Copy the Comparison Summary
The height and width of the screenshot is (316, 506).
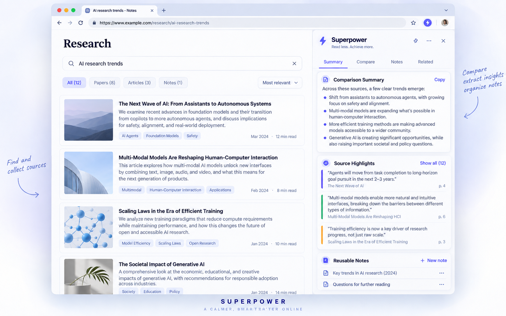(x=440, y=80)
